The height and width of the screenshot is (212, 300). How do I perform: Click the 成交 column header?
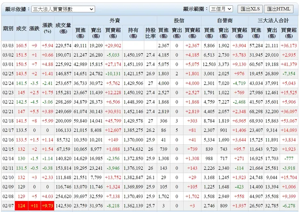[x=21, y=28]
